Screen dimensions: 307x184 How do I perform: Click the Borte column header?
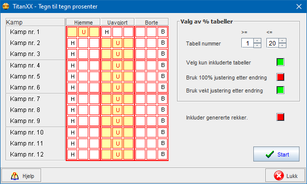(x=151, y=22)
